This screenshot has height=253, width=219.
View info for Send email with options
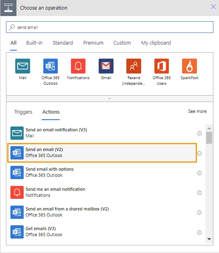pyautogui.click(x=199, y=173)
